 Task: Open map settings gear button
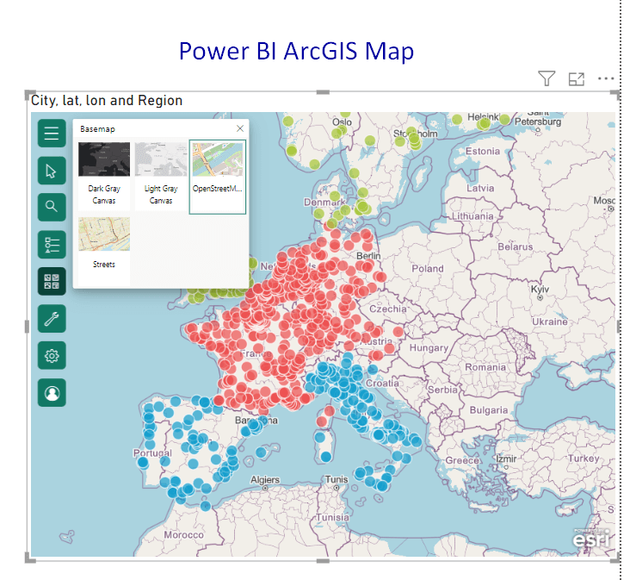(x=52, y=356)
